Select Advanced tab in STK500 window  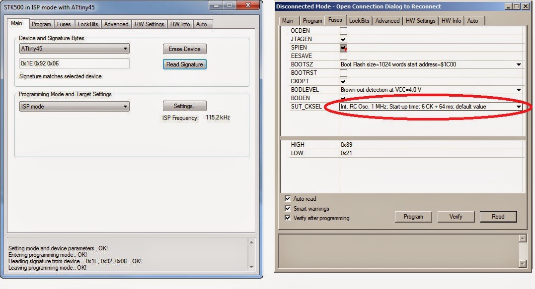point(116,24)
